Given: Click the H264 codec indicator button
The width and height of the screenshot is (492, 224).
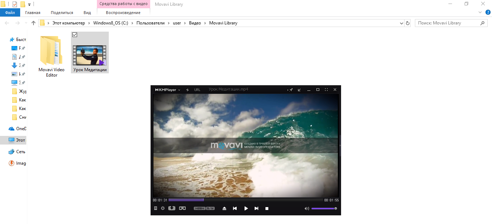Looking at the screenshot, I should [200, 209].
